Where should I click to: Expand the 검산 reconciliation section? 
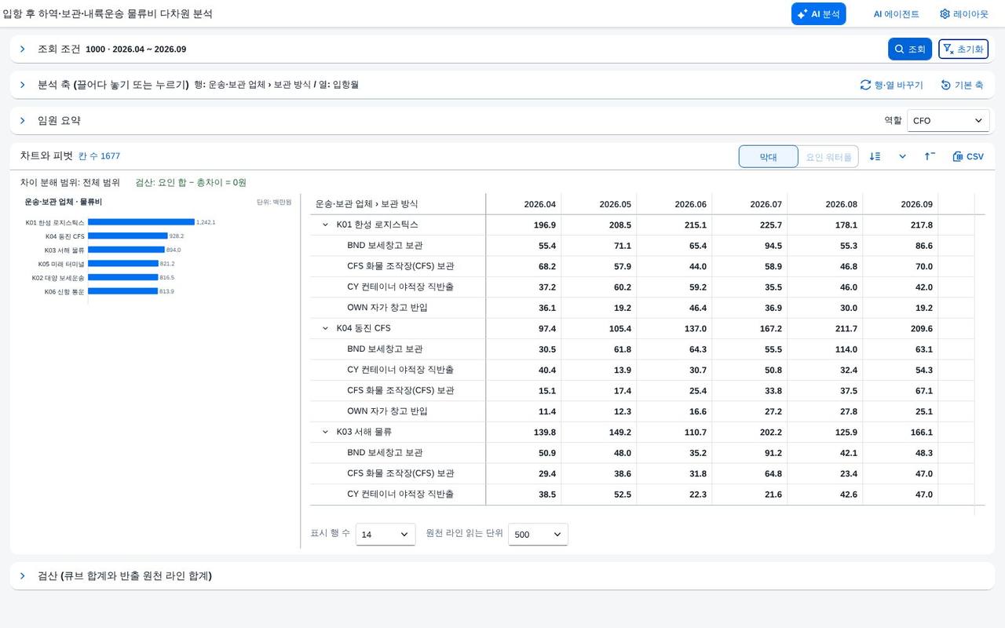click(x=23, y=575)
